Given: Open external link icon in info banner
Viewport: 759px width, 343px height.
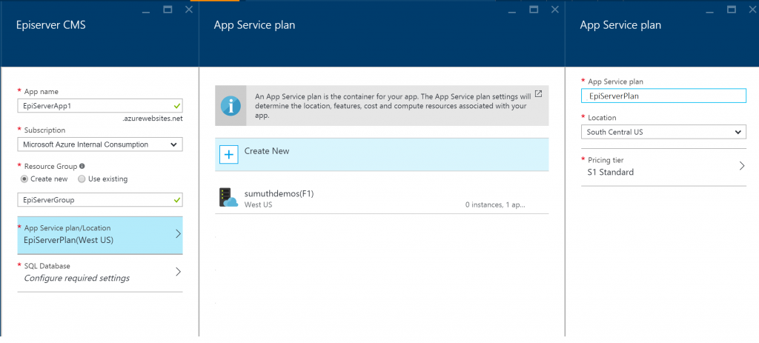Looking at the screenshot, I should point(538,94).
